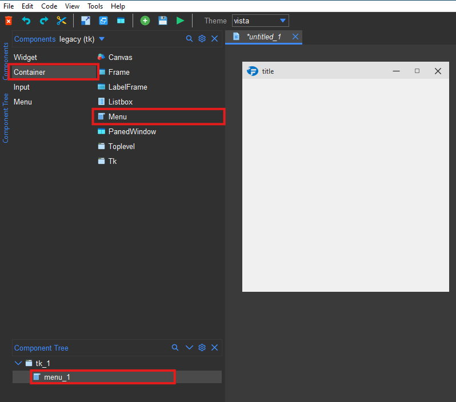Click the Component Tree vertical sidebar tab
This screenshot has height=402, width=456.
click(x=6, y=118)
